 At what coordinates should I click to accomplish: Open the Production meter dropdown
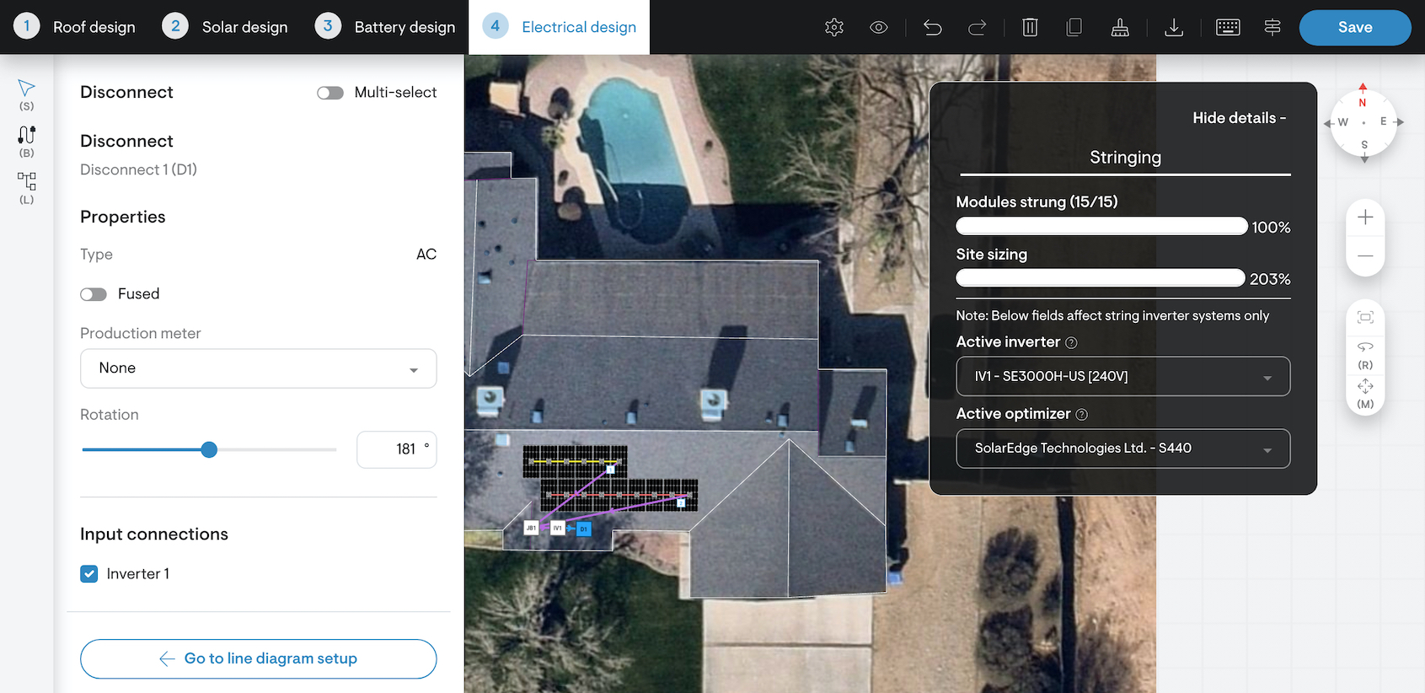tap(258, 368)
